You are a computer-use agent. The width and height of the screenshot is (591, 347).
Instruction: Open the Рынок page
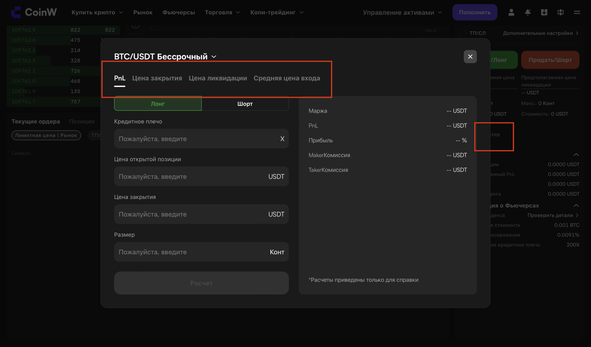[x=143, y=12]
